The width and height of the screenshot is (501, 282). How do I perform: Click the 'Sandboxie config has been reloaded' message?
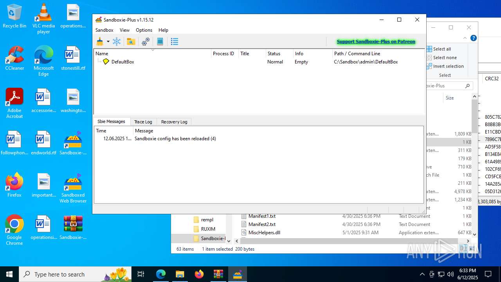tap(175, 139)
